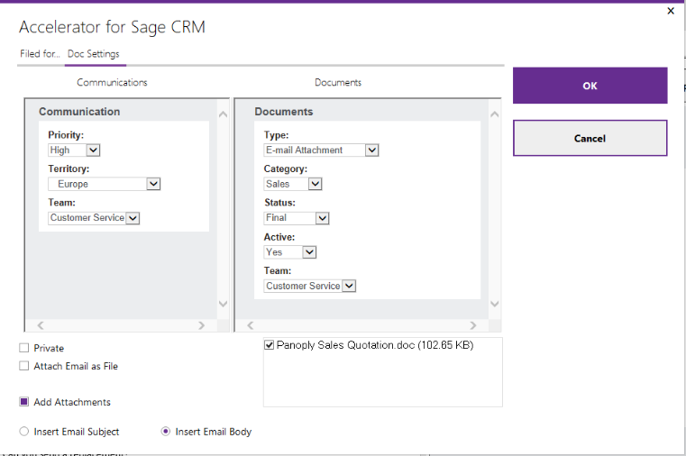
Task: Click the Active: label
Action: [279, 237]
